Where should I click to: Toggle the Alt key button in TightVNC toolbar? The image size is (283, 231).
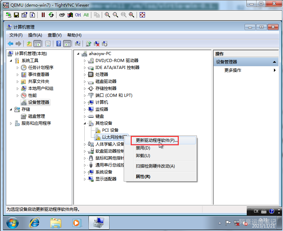pyautogui.click(x=86, y=15)
